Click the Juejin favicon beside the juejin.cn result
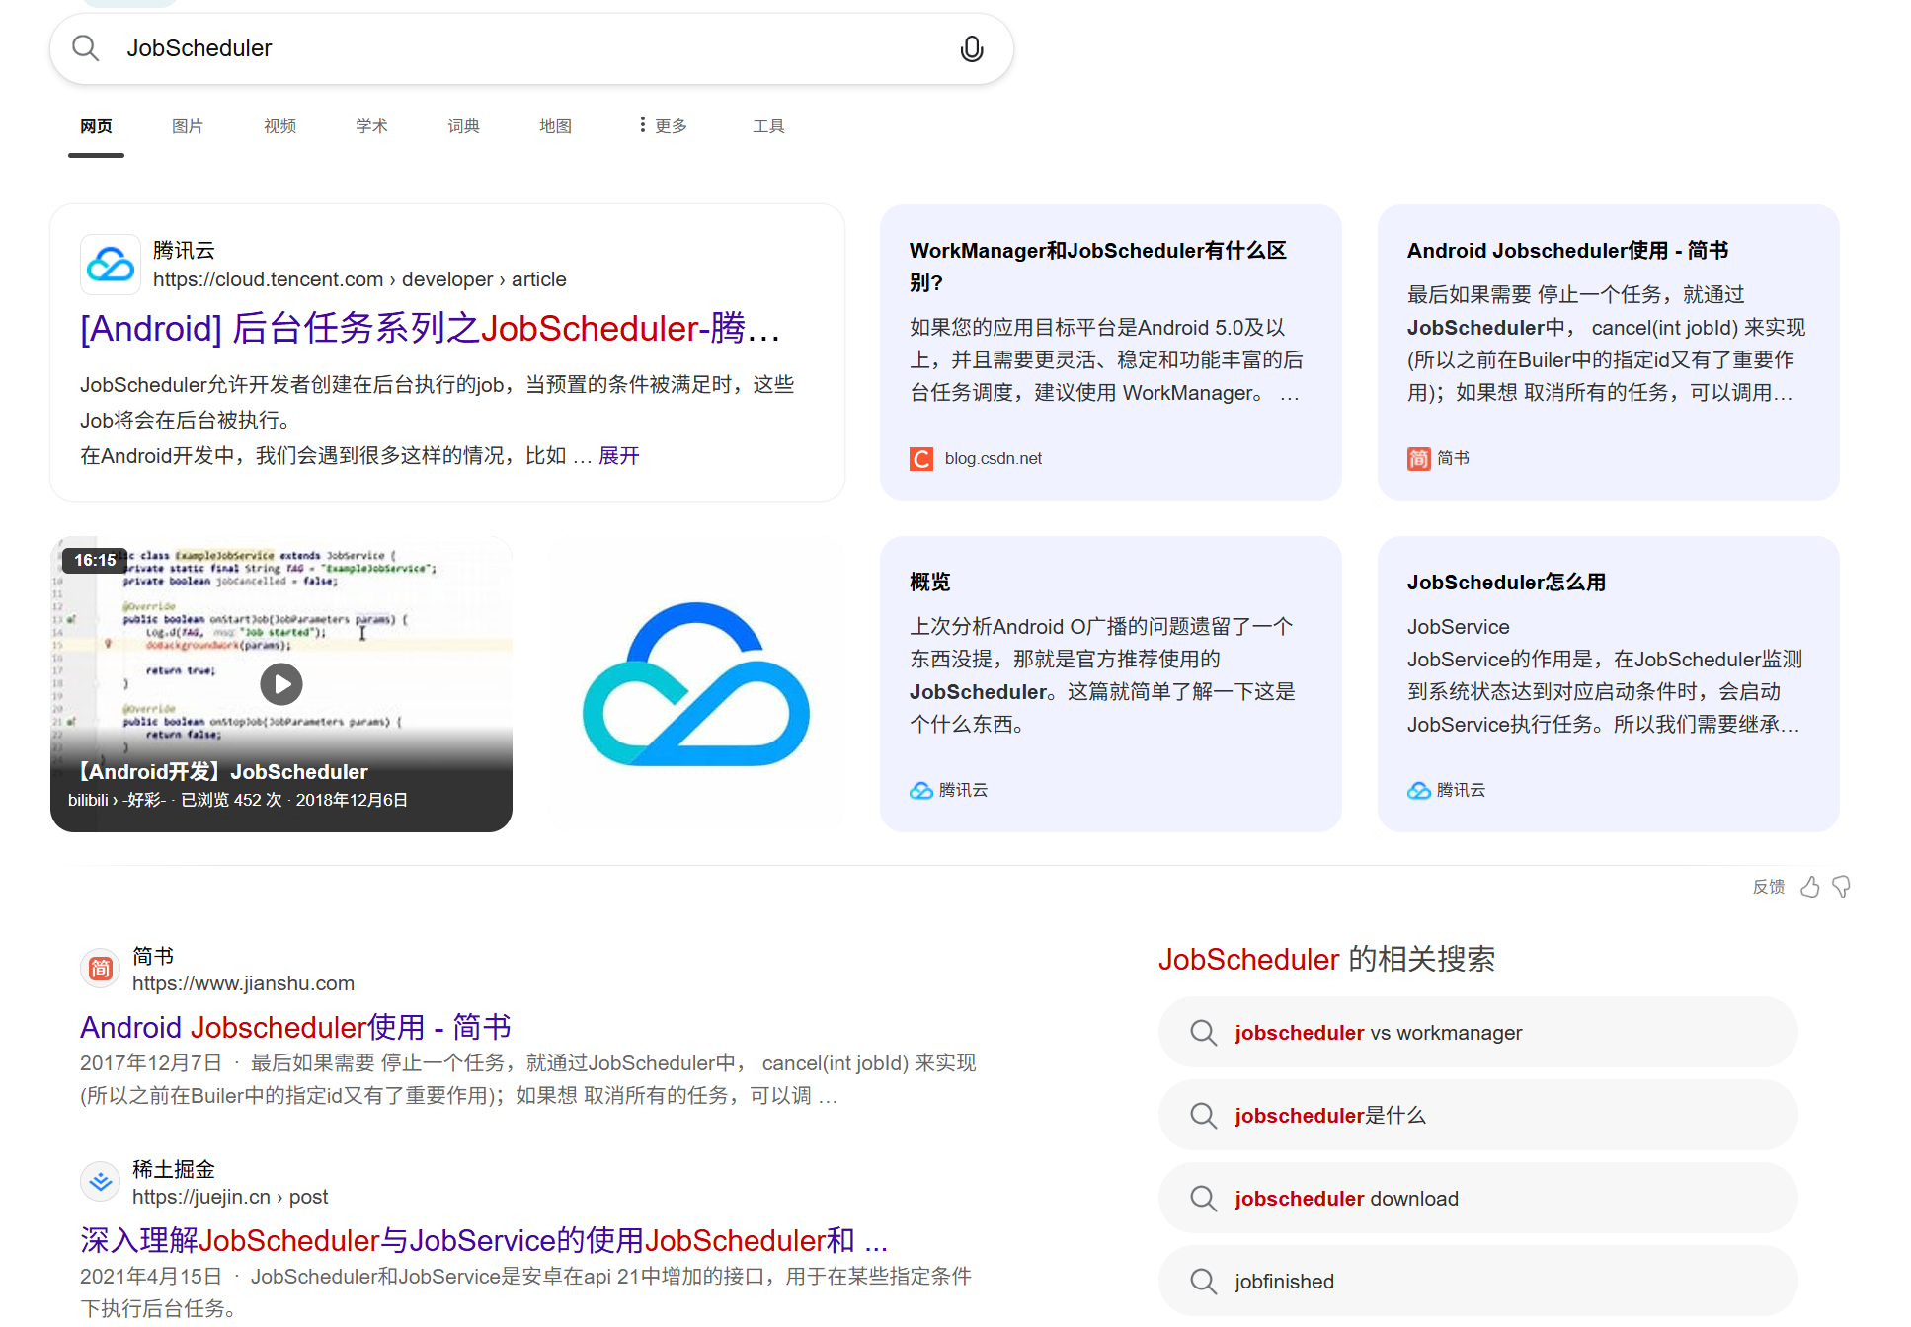This screenshot has height=1327, width=1911. (100, 1182)
